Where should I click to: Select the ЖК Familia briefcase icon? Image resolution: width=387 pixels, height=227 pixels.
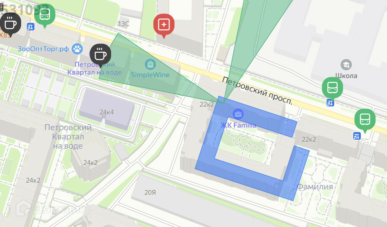[x=238, y=114]
